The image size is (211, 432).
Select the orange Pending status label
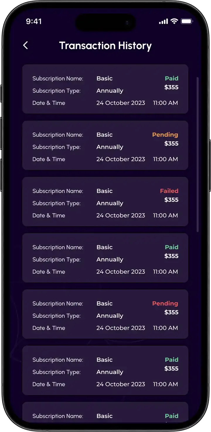coord(165,135)
